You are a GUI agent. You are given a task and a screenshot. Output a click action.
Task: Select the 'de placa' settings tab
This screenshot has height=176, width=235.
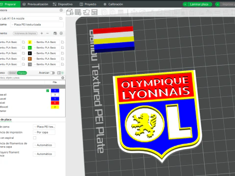point(6,120)
